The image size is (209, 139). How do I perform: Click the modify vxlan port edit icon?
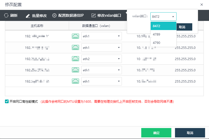tap(93, 16)
